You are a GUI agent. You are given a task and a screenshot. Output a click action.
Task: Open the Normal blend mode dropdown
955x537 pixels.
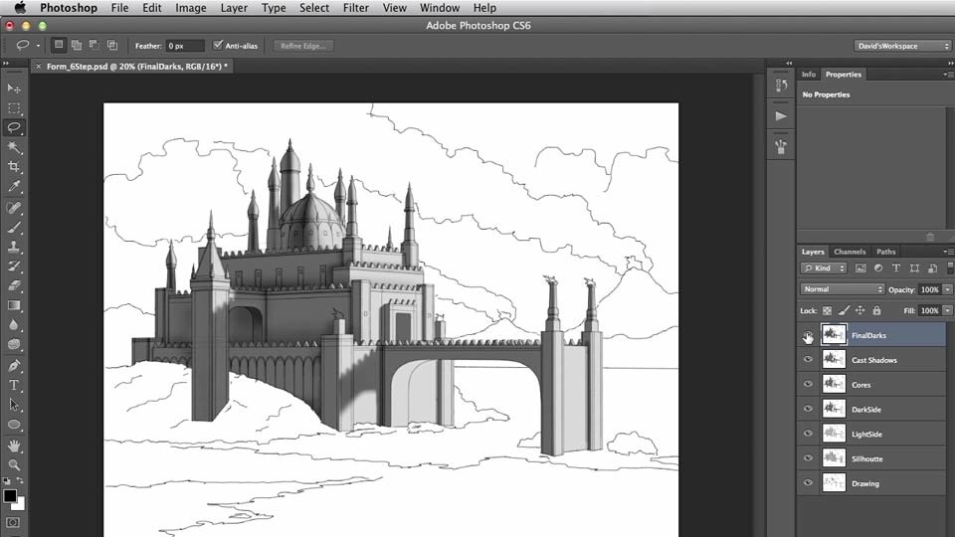coord(842,289)
